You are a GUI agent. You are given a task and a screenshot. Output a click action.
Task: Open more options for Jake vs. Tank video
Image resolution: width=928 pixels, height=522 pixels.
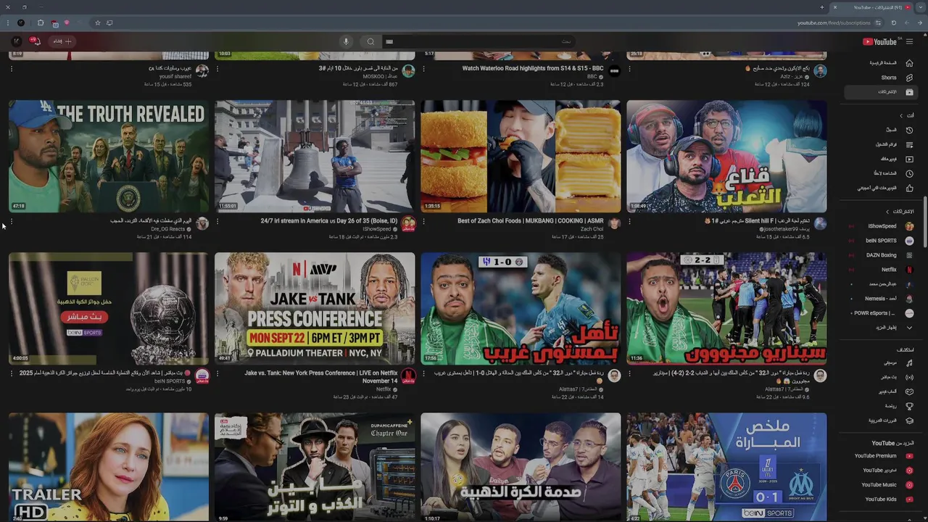pos(217,373)
